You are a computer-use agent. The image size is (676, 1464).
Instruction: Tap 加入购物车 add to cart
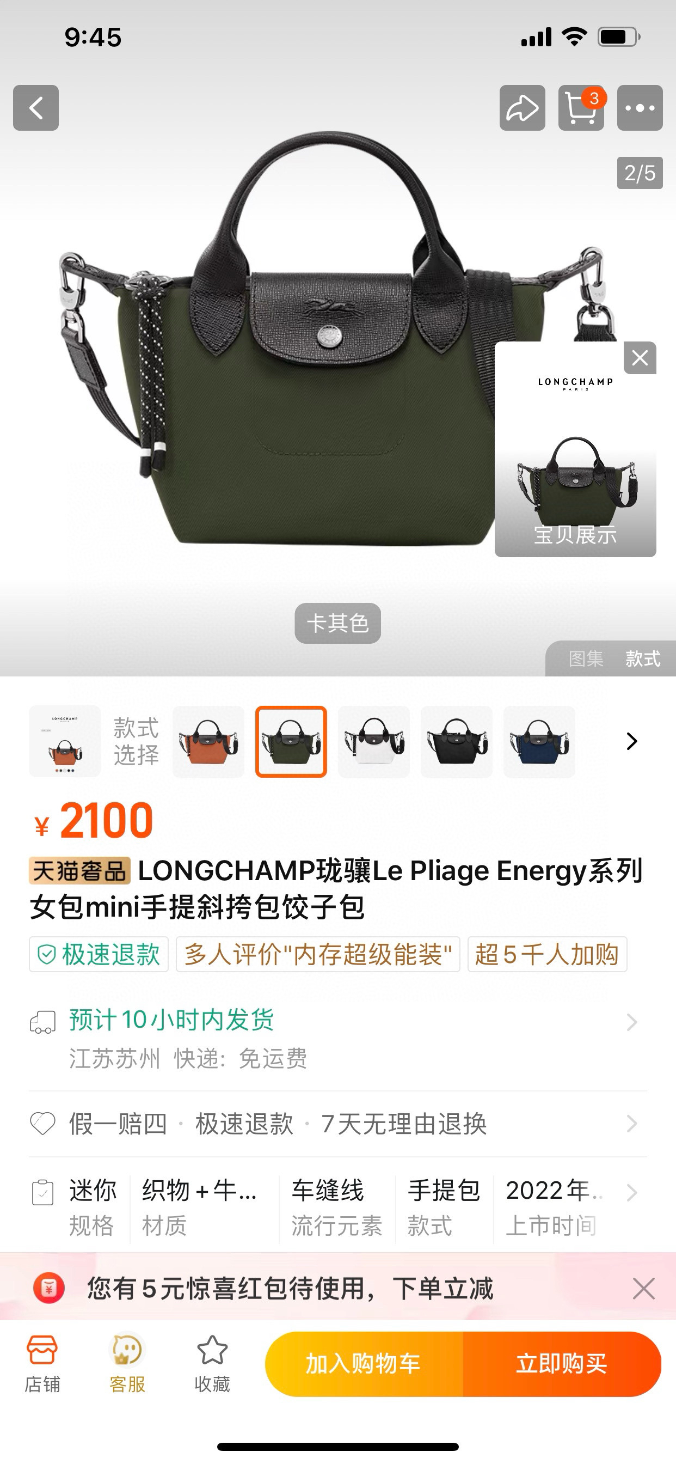(364, 1364)
